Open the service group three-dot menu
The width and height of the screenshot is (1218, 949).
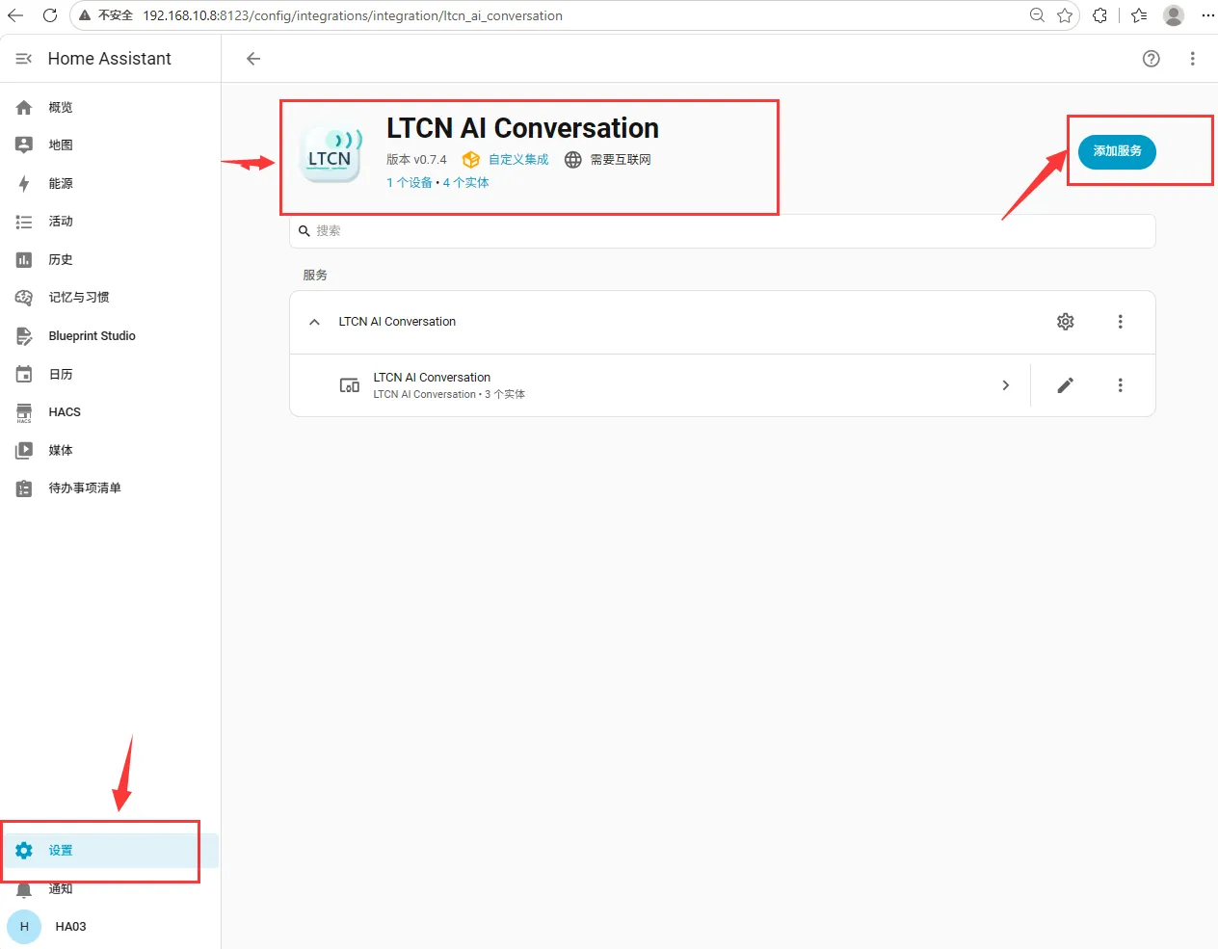tap(1120, 322)
